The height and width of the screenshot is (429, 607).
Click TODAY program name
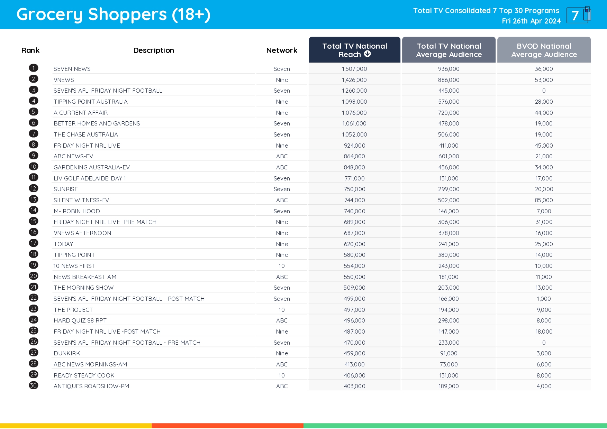[x=63, y=244]
